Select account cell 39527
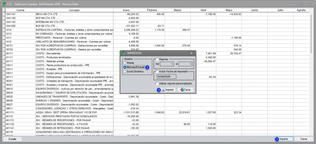Screen dimensions: 316x144 pos(20,105)
